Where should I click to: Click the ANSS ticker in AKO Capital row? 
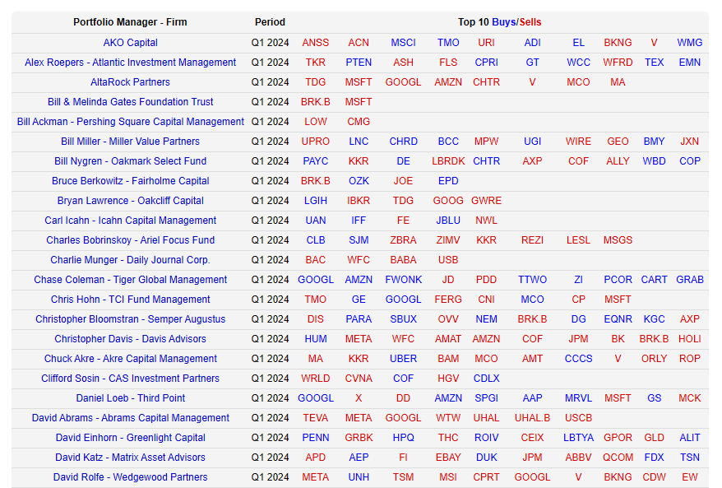click(x=315, y=43)
